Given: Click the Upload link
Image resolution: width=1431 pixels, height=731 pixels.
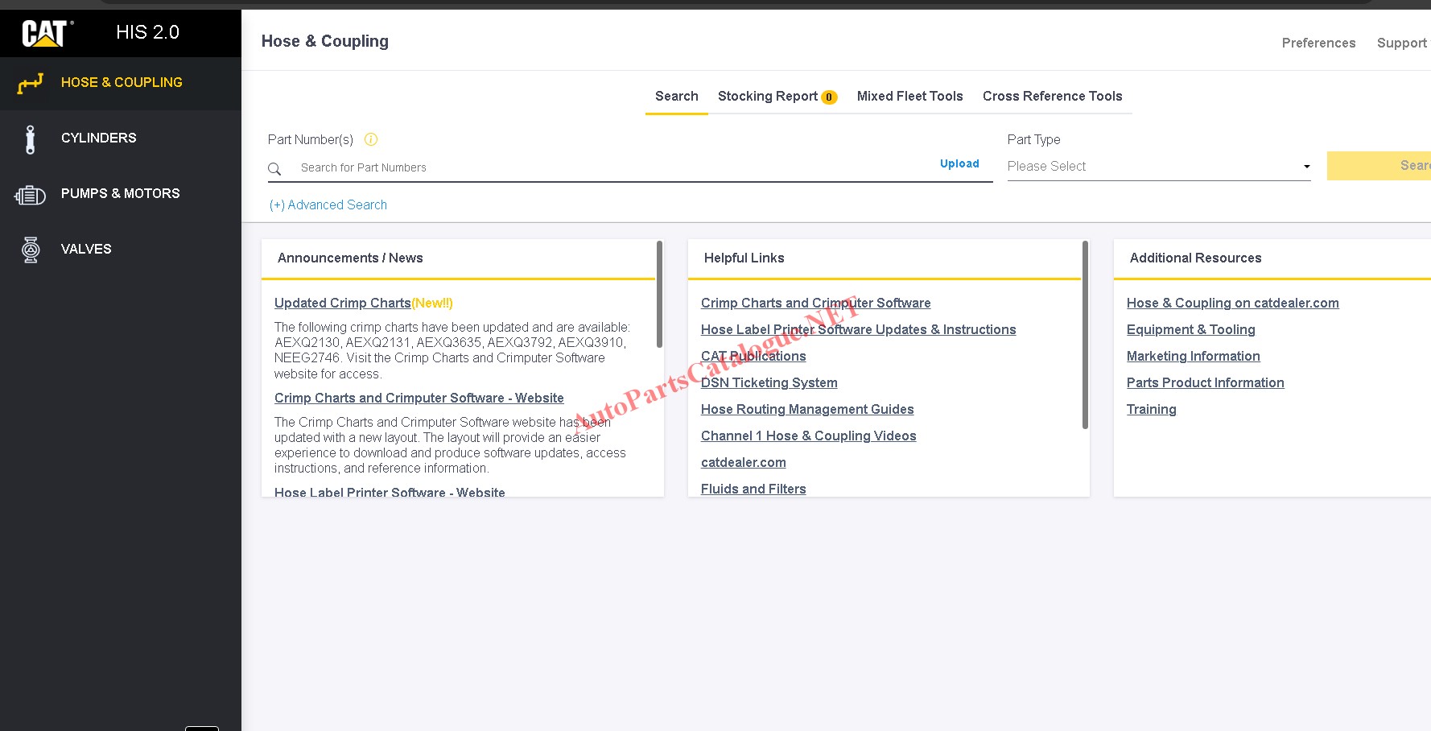Looking at the screenshot, I should [x=959, y=163].
